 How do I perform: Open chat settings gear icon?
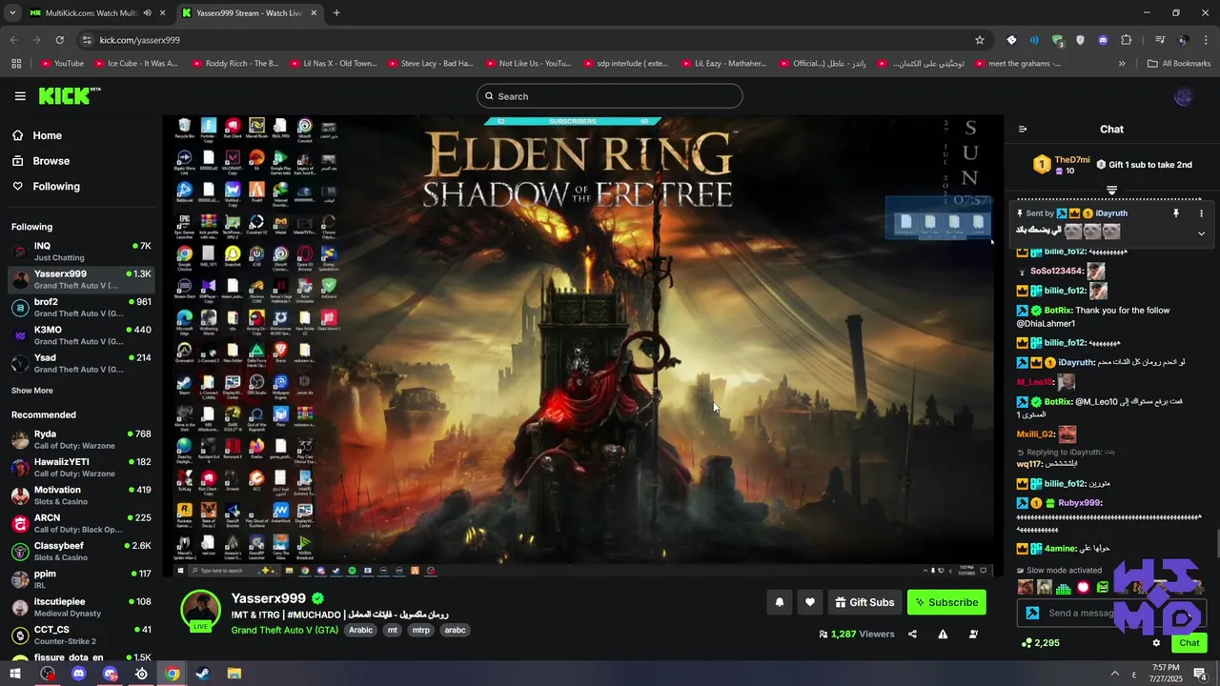point(1156,643)
